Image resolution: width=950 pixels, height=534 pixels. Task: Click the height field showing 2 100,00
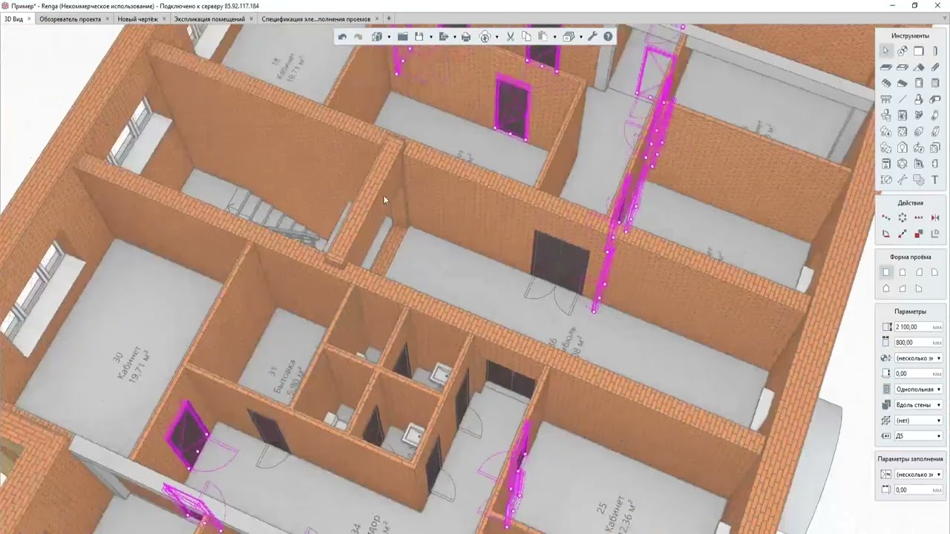(919, 326)
